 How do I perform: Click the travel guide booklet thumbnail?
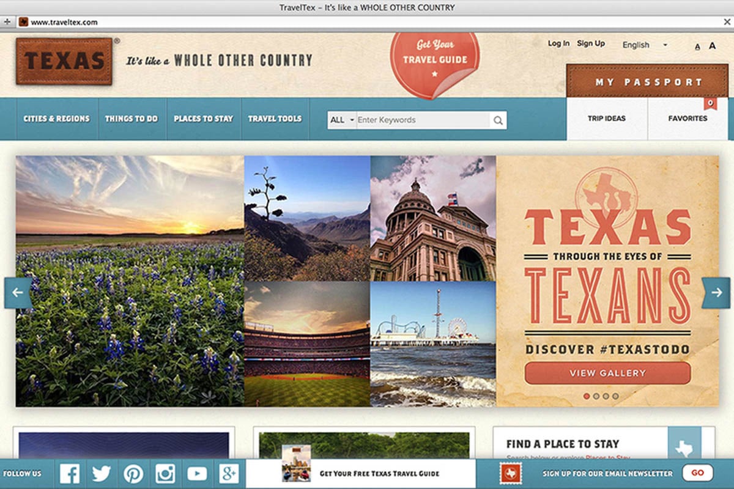tap(296, 463)
